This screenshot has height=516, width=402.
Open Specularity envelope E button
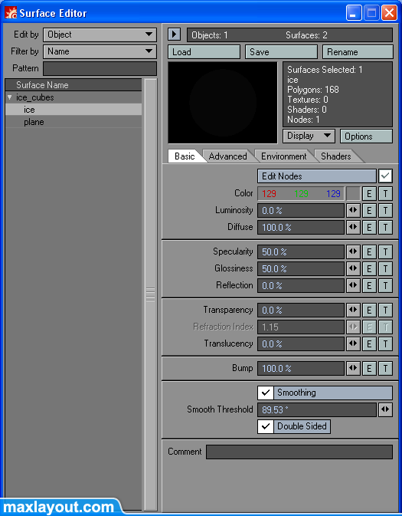point(369,252)
